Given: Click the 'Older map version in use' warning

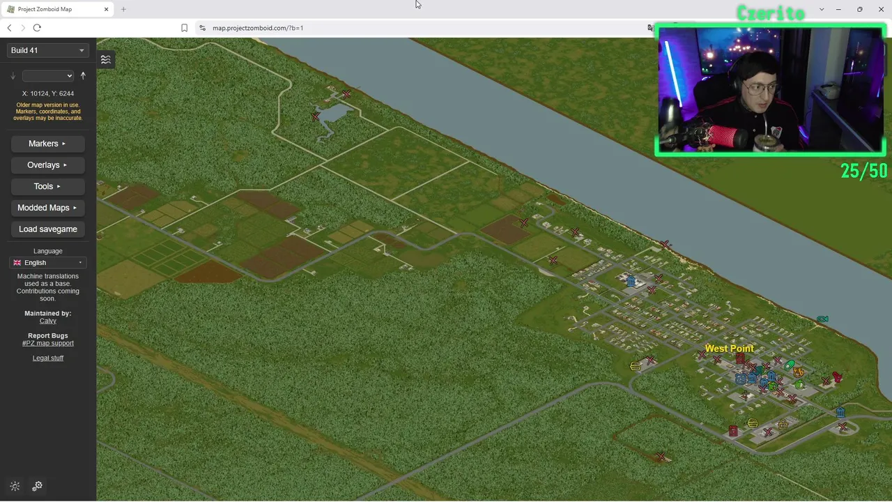Looking at the screenshot, I should click(48, 112).
